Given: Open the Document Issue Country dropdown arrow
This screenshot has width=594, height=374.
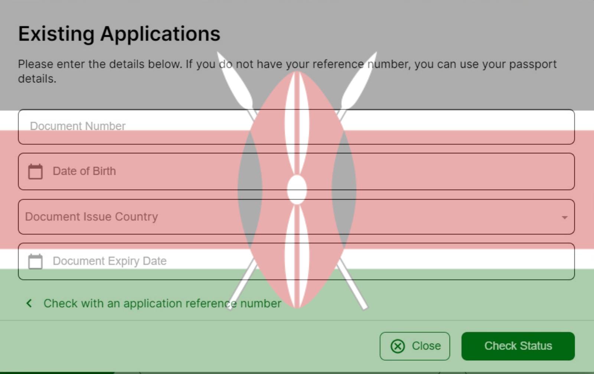Looking at the screenshot, I should (x=564, y=217).
